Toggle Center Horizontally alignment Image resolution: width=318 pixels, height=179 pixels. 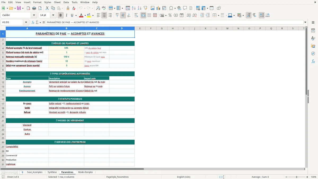104,15
